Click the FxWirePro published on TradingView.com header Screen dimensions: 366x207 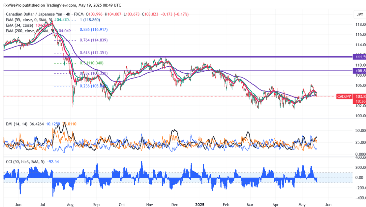point(62,5)
